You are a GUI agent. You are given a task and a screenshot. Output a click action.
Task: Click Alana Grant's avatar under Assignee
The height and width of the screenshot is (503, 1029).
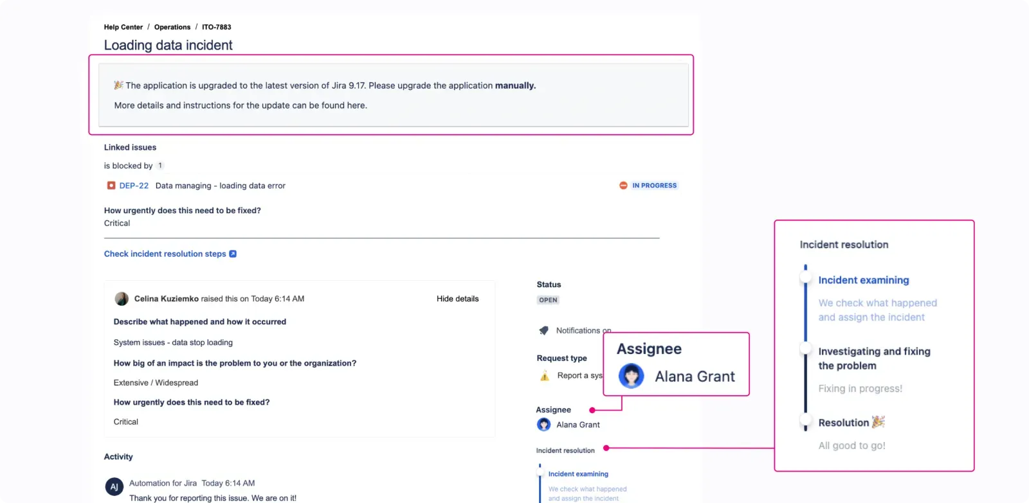click(x=544, y=425)
